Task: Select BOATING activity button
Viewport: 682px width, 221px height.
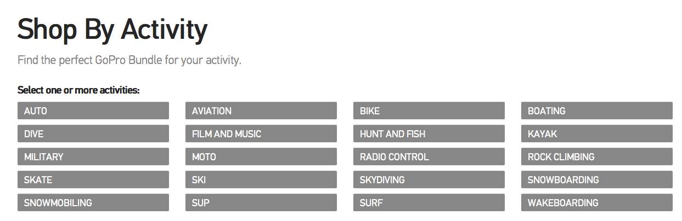Action: [596, 111]
